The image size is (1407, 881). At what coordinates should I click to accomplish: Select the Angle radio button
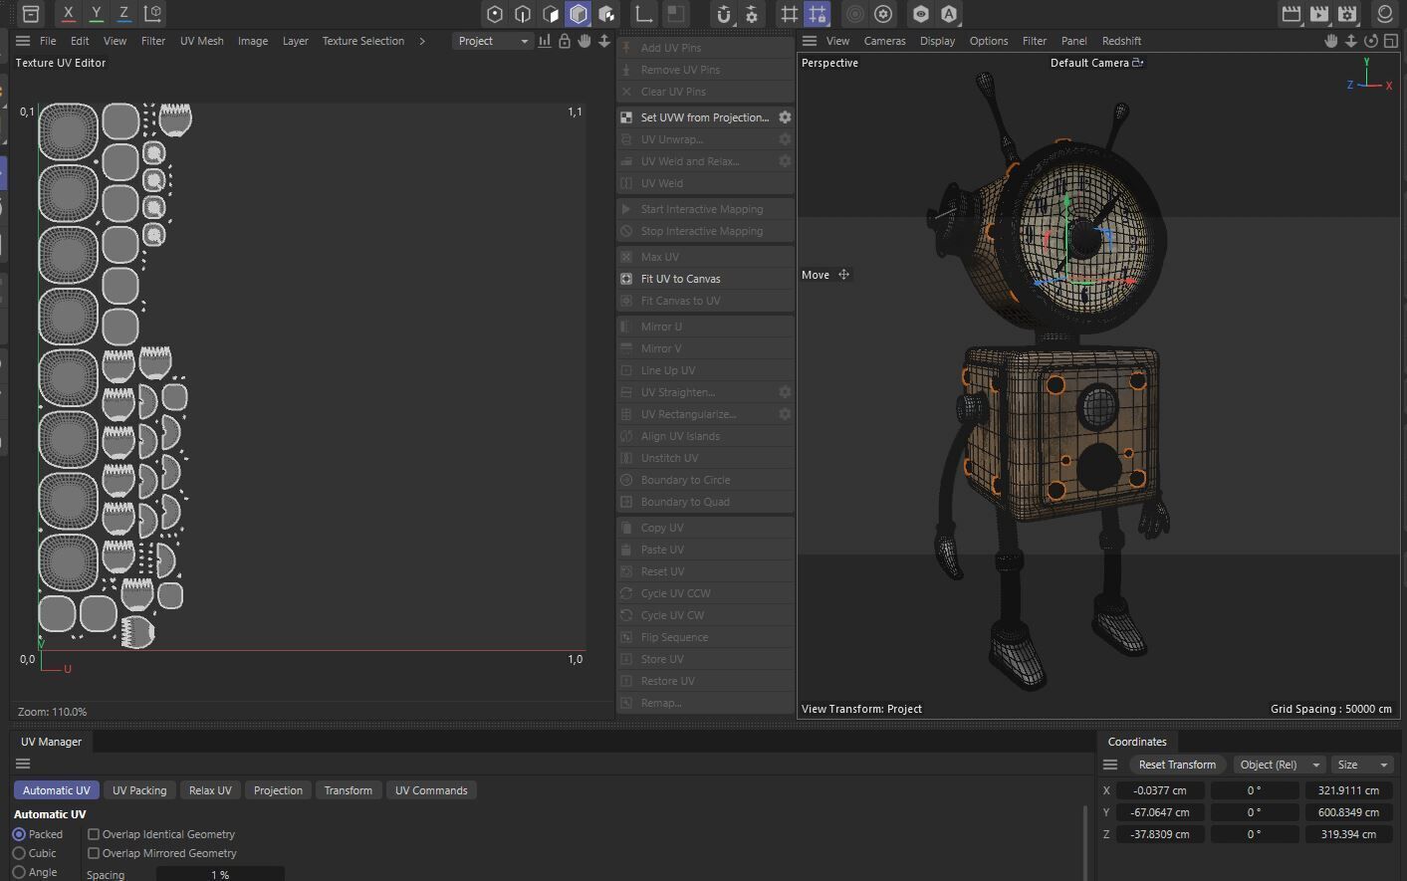tap(19, 872)
